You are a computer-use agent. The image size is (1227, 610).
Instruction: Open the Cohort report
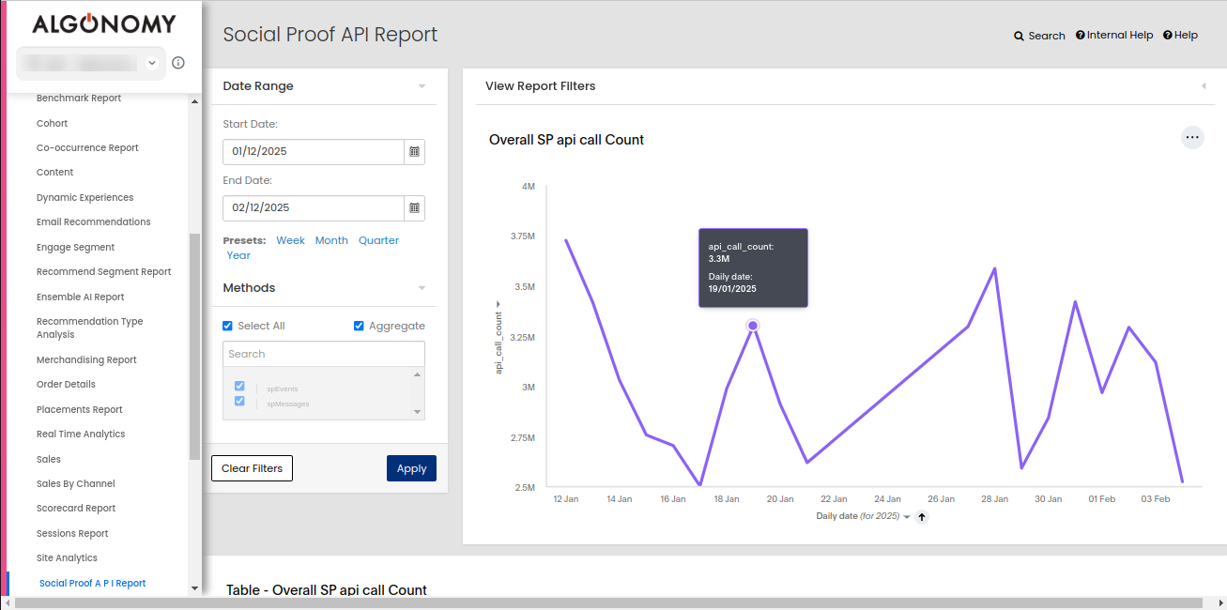(x=52, y=123)
